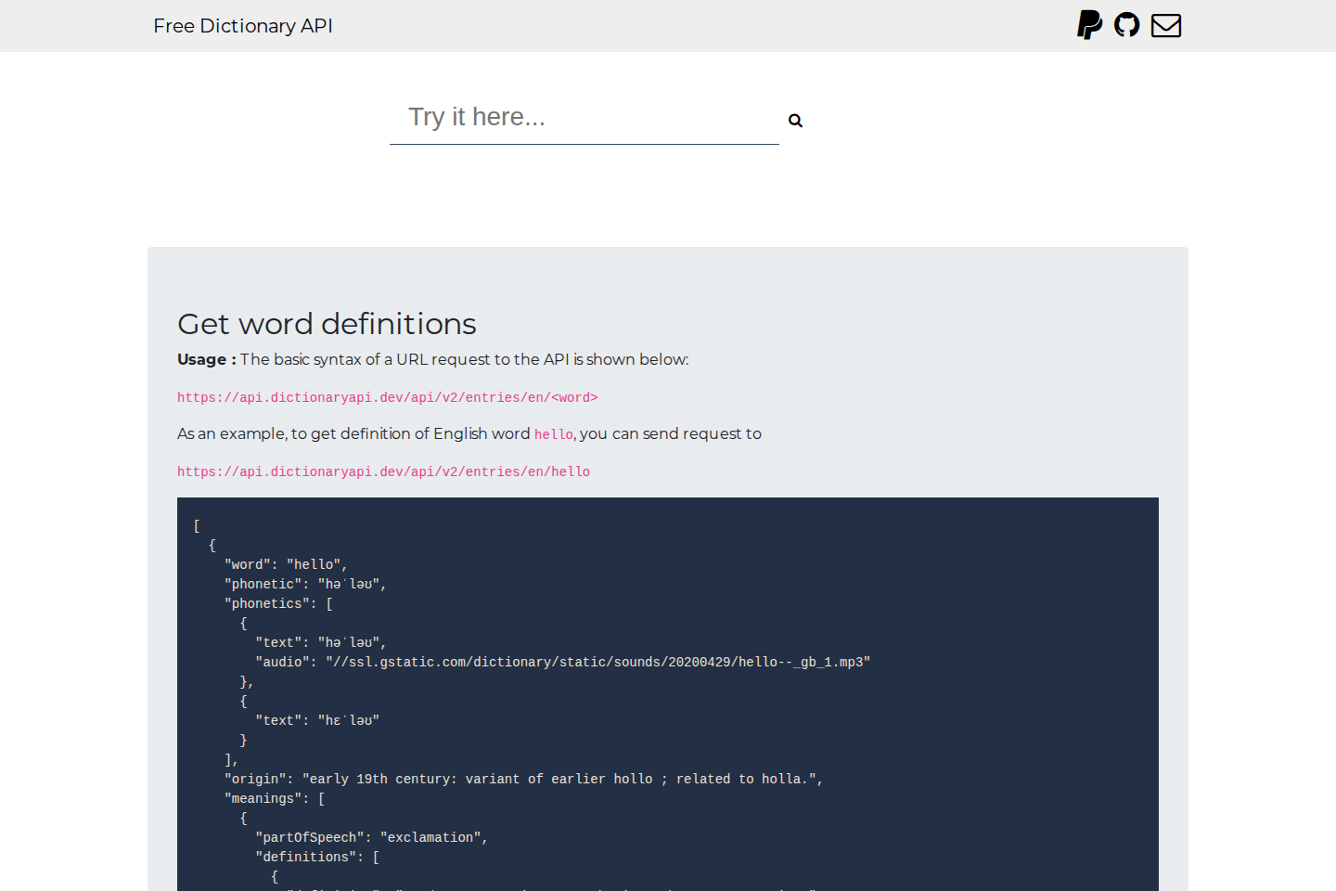Click the word hello line in JSON

285,564
